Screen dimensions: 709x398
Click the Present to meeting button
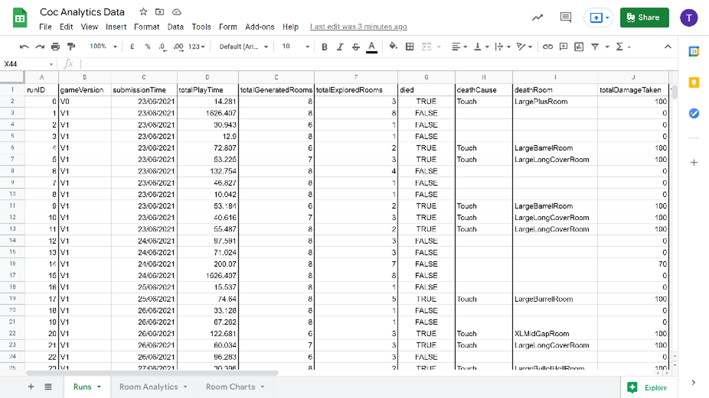tap(598, 18)
